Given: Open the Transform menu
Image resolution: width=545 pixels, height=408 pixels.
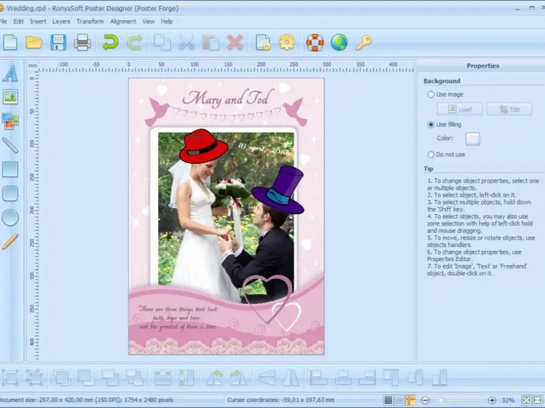Looking at the screenshot, I should (x=90, y=21).
